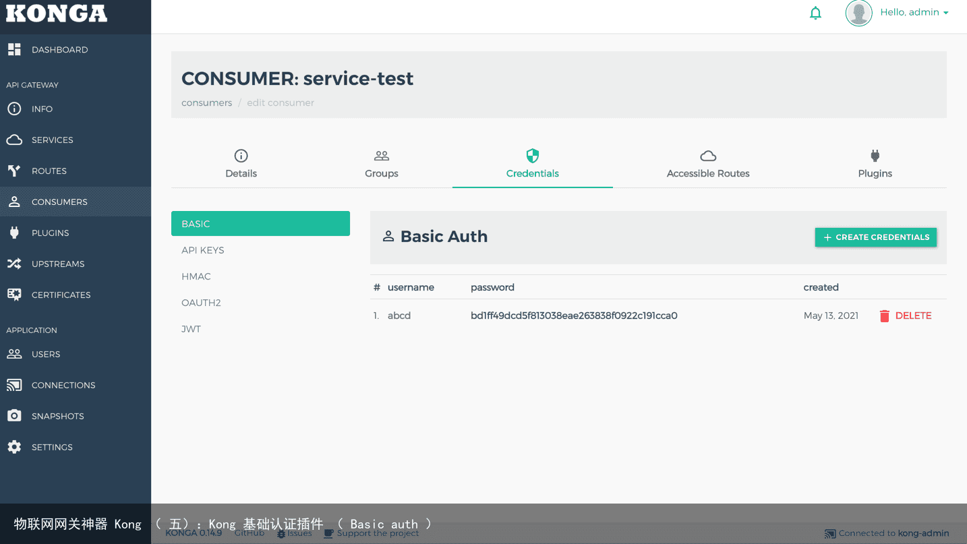Screen dimensions: 967x544
Task: Click the notification bell icon
Action: pyautogui.click(x=815, y=13)
